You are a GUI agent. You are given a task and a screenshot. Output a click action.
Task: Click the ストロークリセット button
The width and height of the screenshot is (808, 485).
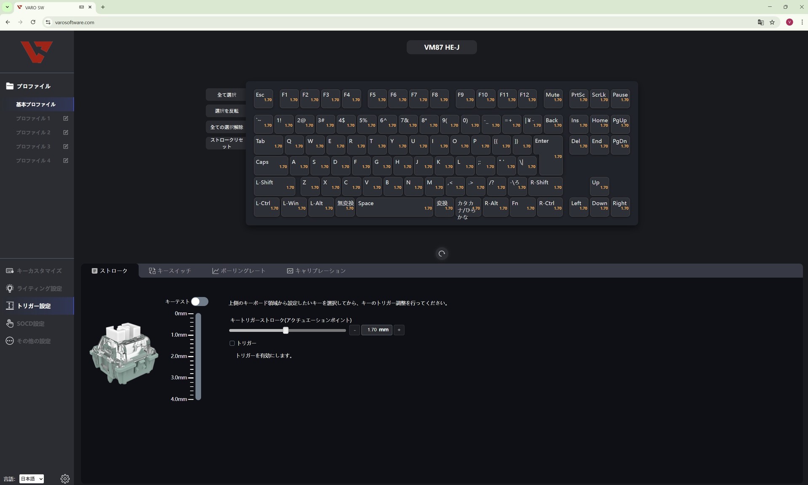pos(227,143)
